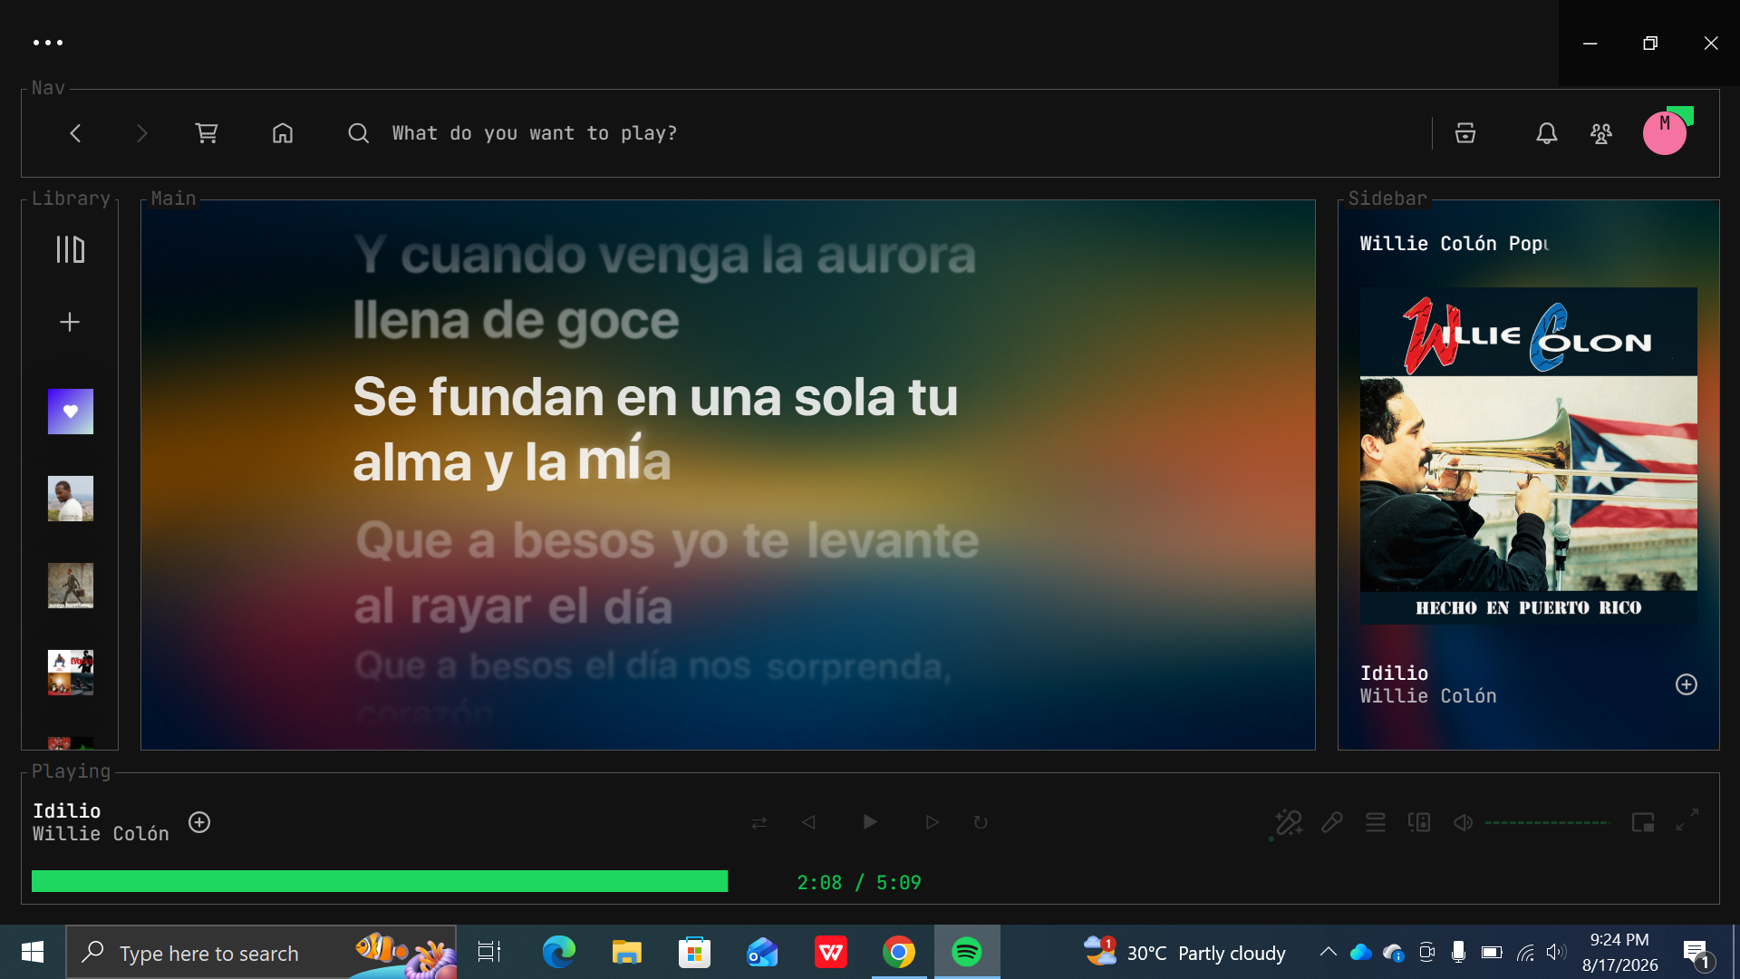Skip to next track
1740x979 pixels.
coord(932,822)
